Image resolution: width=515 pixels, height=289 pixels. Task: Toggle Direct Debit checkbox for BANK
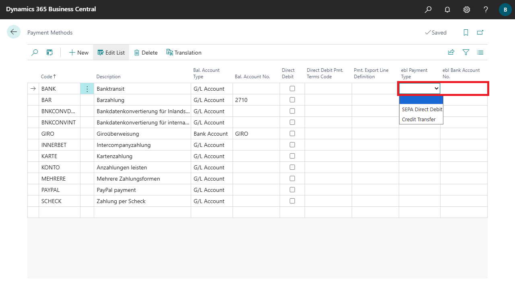(x=293, y=88)
